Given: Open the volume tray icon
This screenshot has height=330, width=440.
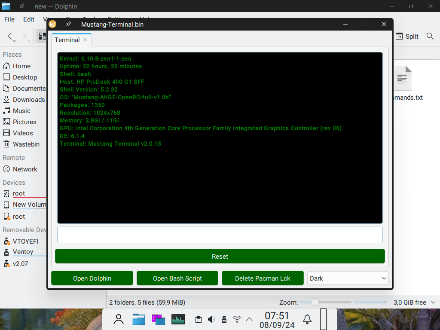Looking at the screenshot, I should [x=211, y=319].
